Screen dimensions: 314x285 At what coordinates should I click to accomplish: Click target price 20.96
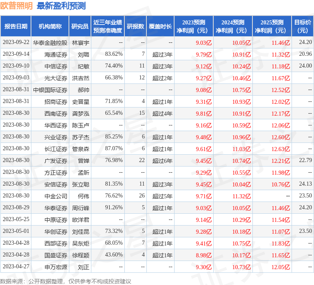pyautogui.click(x=305, y=54)
